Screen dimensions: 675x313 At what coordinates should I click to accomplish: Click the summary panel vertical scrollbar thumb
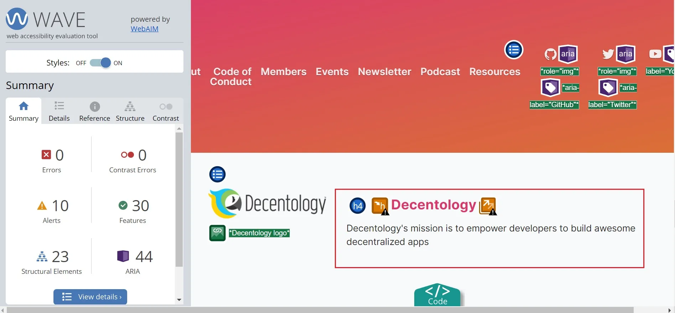click(x=179, y=199)
